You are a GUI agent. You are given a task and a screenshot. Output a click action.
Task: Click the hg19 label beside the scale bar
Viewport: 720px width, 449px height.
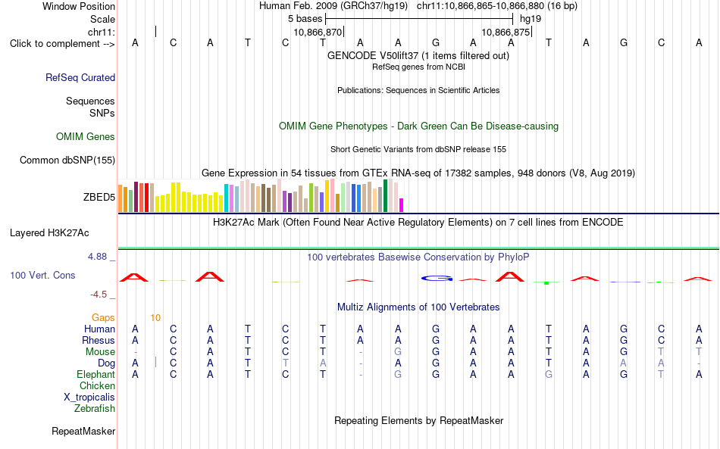click(531, 19)
